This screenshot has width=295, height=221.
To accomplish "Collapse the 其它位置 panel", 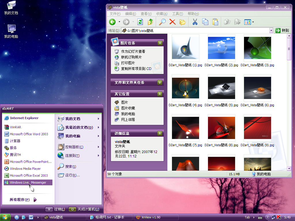I will click(160, 94).
